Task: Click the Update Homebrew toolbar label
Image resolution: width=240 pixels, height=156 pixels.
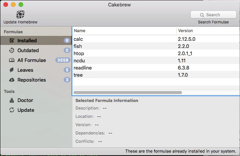Action: 20,22
